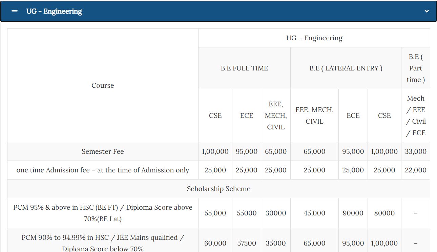Select the 57500 scholarship amount cell
Viewport: 437px width, 252px height.
coord(246,243)
